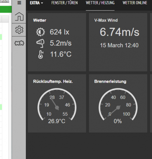This screenshot has width=152, height=159.
Task: Select the WETTER / HEIZUNG tab
Action: pyautogui.click(x=100, y=3)
